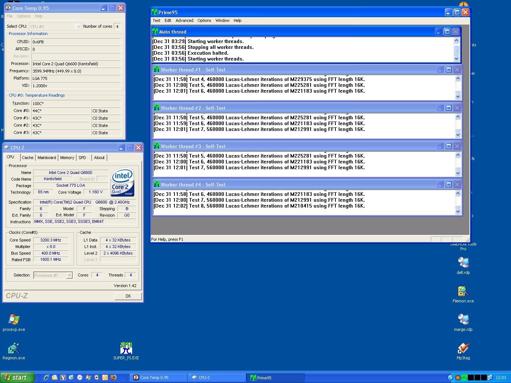Select CPU tab in CPU-Z
Viewport: 511px width, 383px height.
click(11, 157)
